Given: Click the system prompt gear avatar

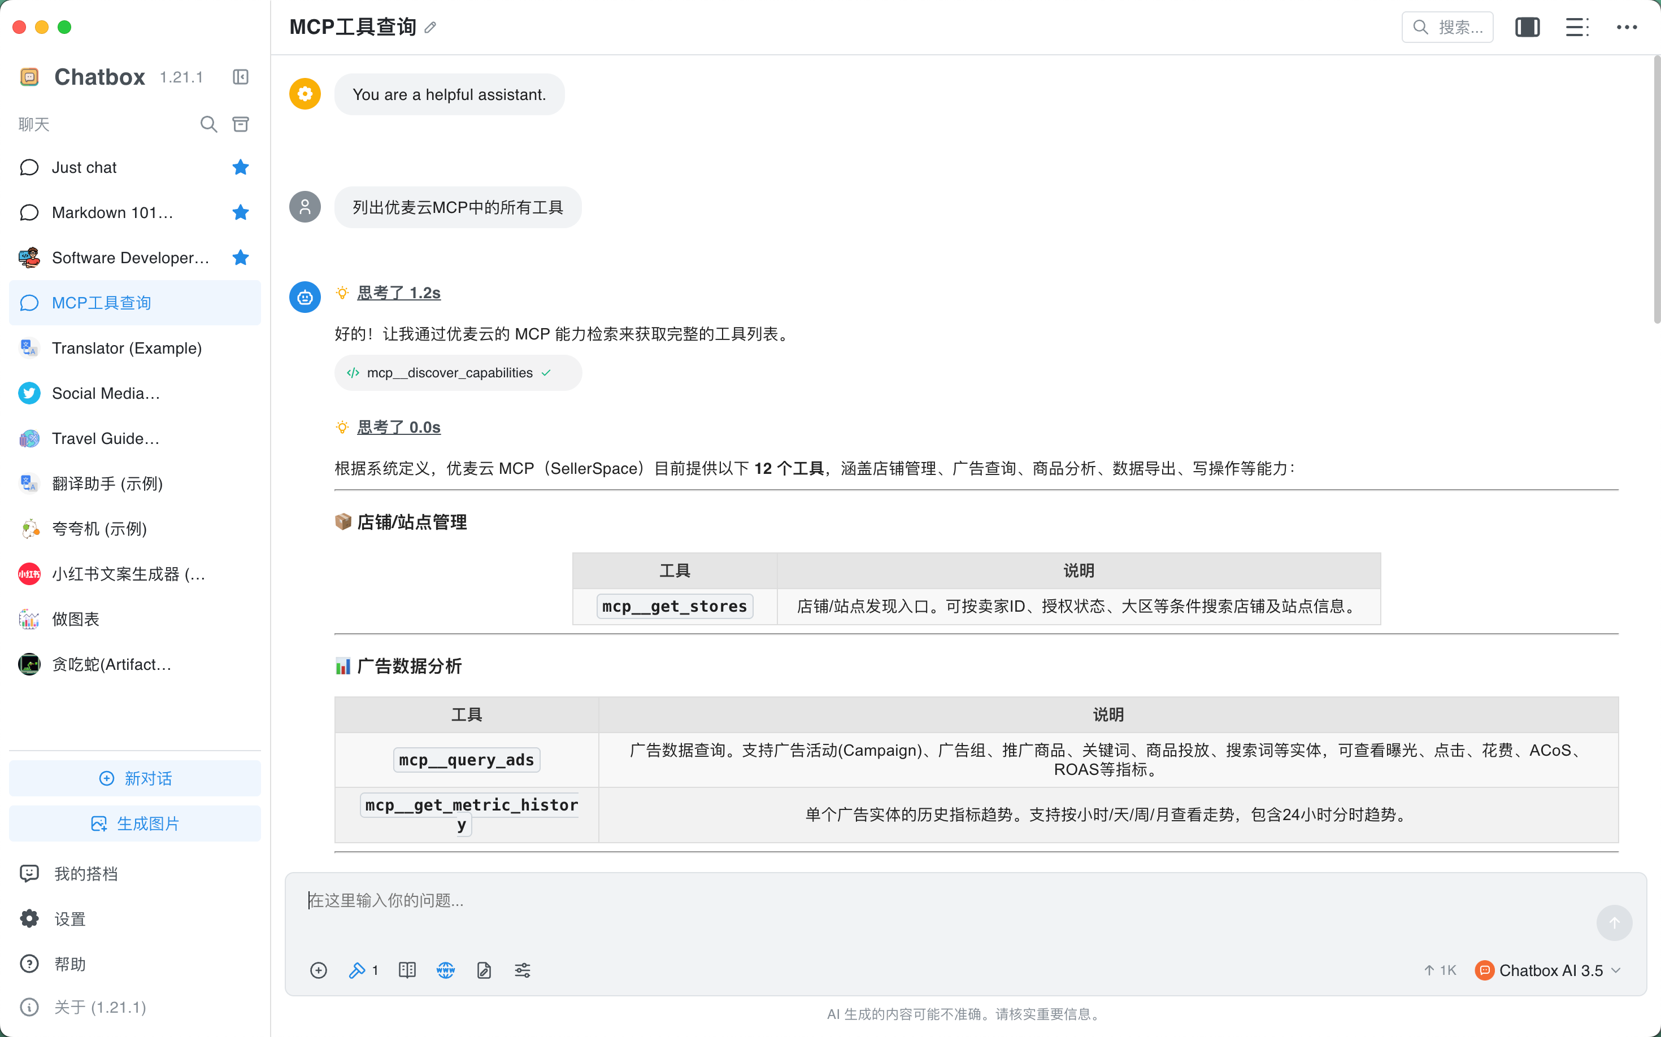Looking at the screenshot, I should point(305,94).
